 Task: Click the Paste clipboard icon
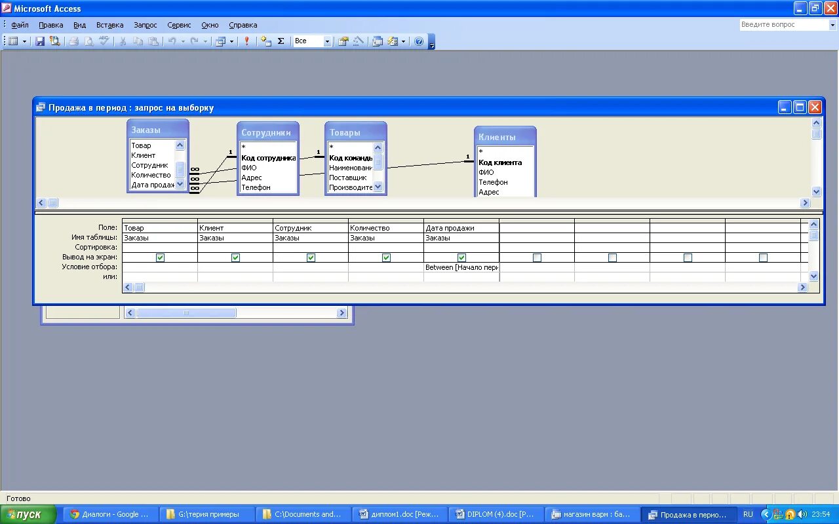[153, 41]
